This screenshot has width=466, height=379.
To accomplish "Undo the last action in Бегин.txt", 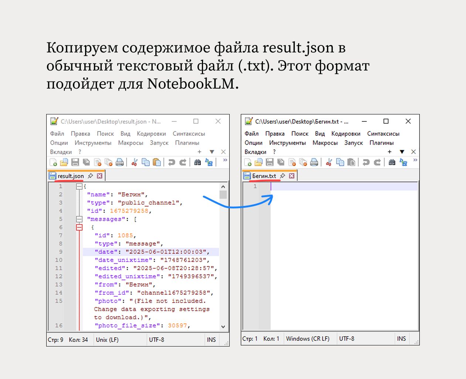I will (366, 162).
